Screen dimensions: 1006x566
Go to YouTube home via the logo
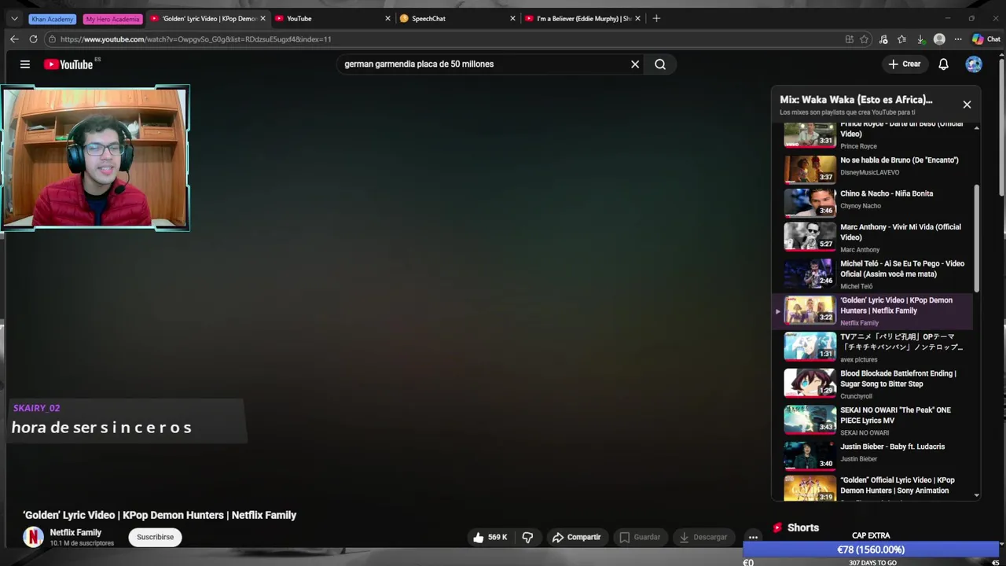(68, 64)
